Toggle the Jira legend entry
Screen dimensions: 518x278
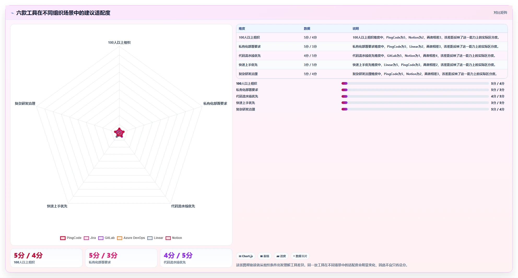90,238
